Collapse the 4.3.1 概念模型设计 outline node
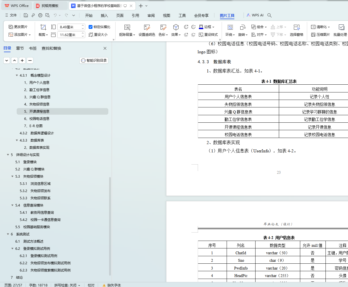The image size is (348, 287). (x=17, y=75)
